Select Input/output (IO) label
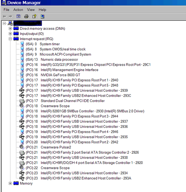Screen dimensions: 186x192 click(32, 34)
